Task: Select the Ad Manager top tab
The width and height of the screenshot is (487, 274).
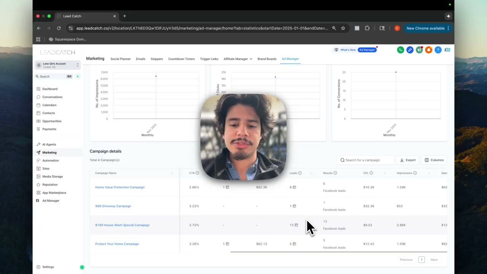Action: [x=290, y=59]
